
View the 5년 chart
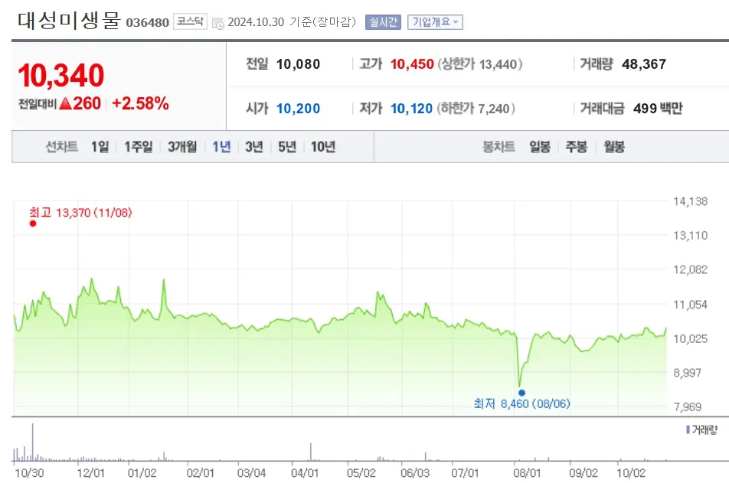tap(286, 146)
